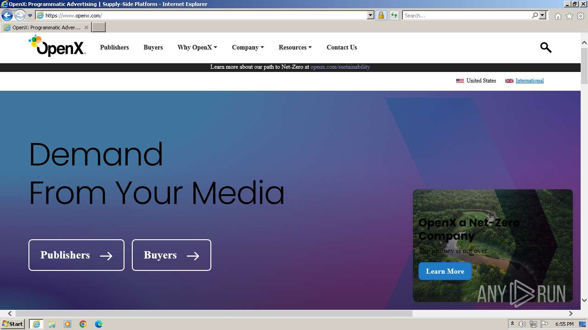Open File Explorer from taskbar
Screen dimensions: 588x330
tap(52, 324)
